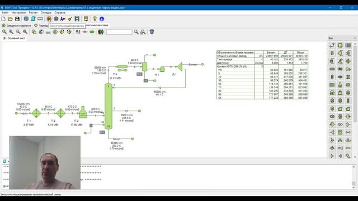Click the trash bin delete icon
The image size is (358, 201).
point(152,32)
